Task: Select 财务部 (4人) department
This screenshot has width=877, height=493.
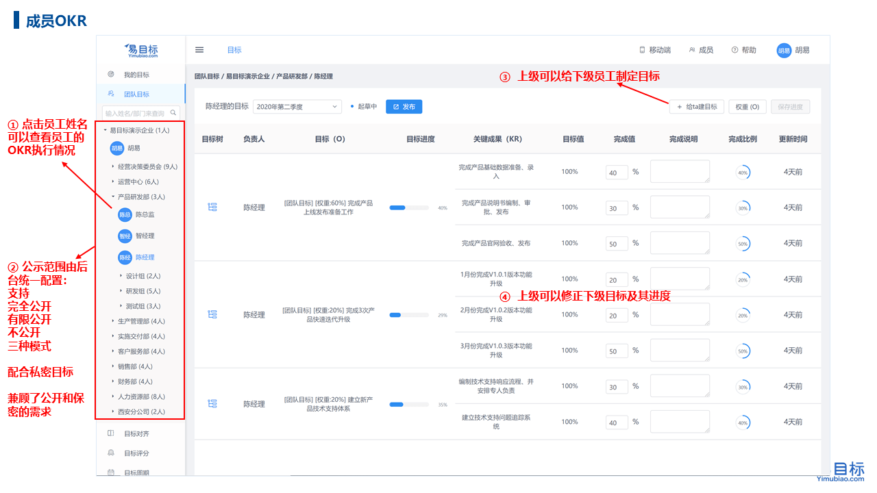Action: [x=135, y=381]
